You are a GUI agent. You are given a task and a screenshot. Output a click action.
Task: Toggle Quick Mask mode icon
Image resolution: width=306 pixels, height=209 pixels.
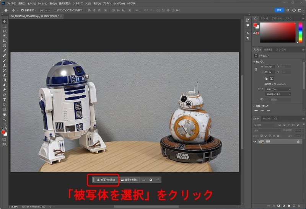4,139
